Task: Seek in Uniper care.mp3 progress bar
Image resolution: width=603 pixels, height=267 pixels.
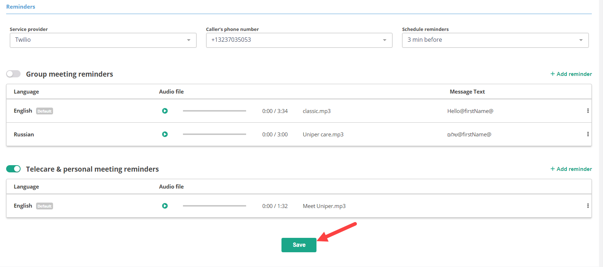Action: 214,134
